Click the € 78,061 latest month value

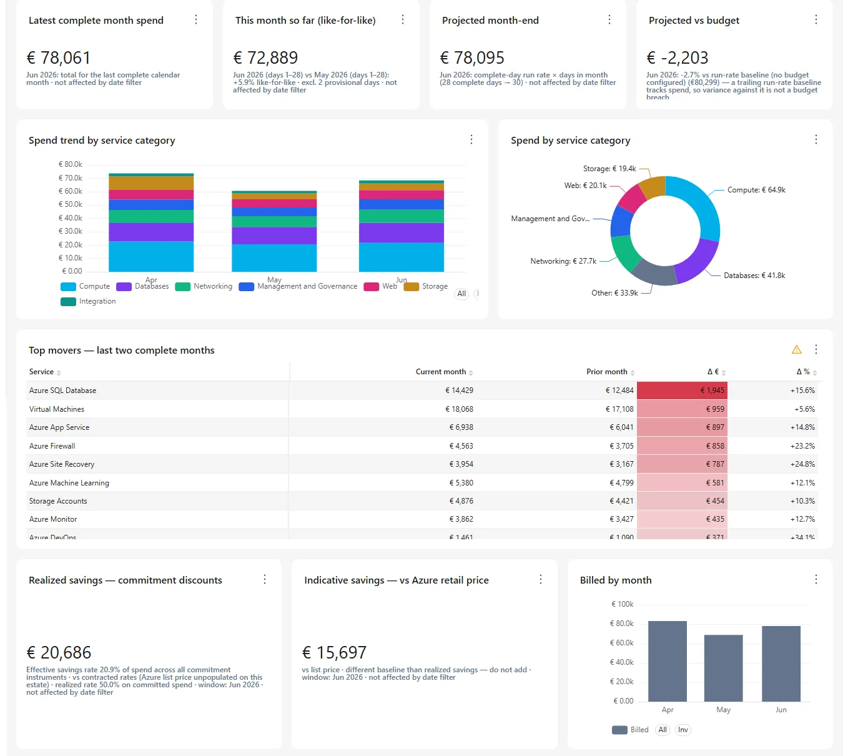pyautogui.click(x=59, y=58)
